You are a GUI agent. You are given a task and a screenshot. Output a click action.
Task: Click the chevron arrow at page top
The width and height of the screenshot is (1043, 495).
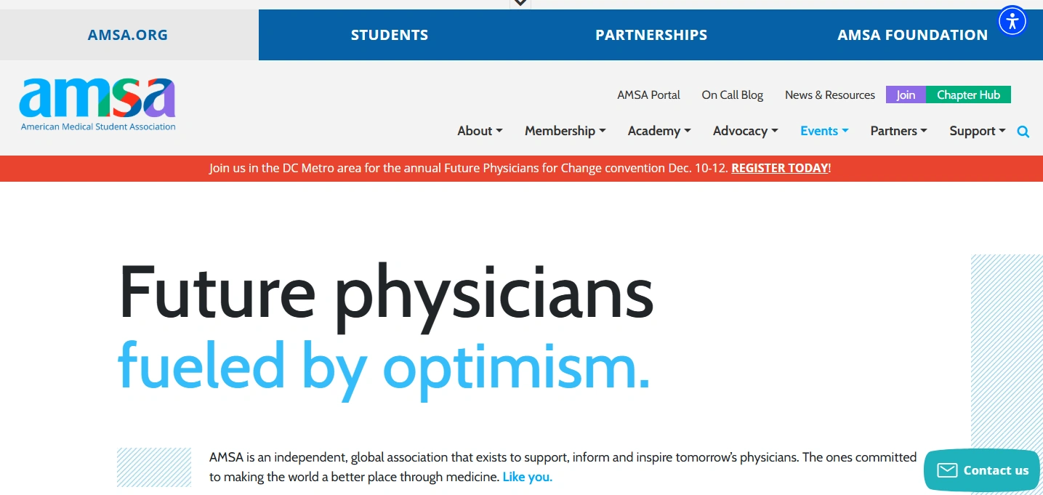coord(520,4)
